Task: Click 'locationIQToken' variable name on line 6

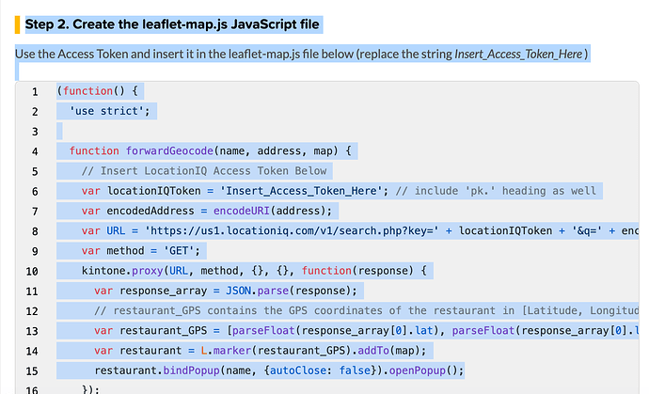Action: click(154, 191)
